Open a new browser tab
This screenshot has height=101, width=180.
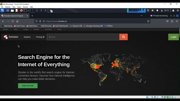click(x=32, y=16)
